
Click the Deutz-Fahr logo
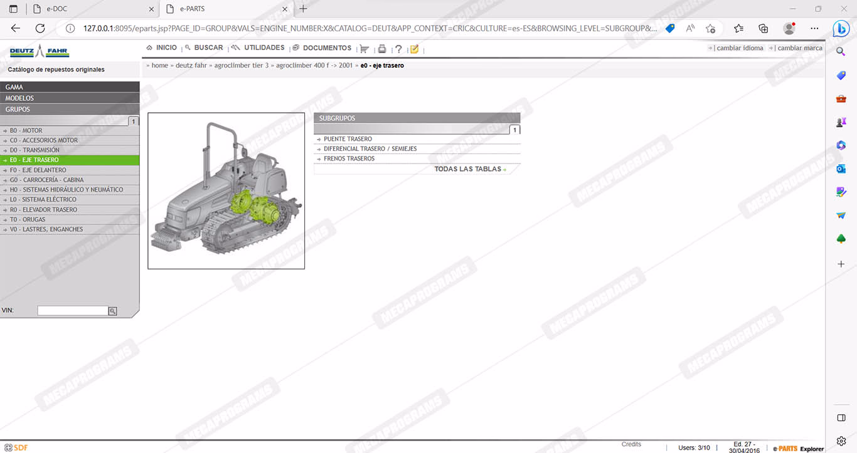[x=40, y=51]
